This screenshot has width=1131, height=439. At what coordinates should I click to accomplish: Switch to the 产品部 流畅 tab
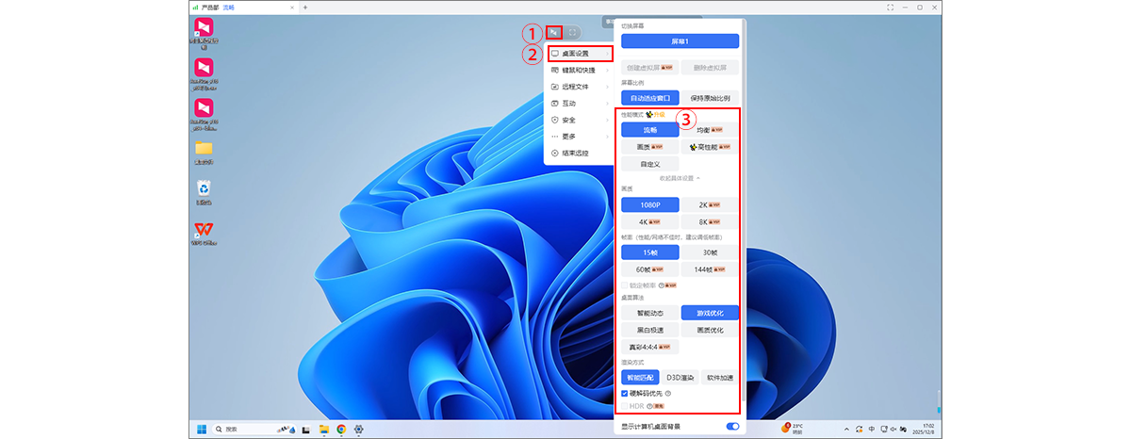[x=244, y=7]
